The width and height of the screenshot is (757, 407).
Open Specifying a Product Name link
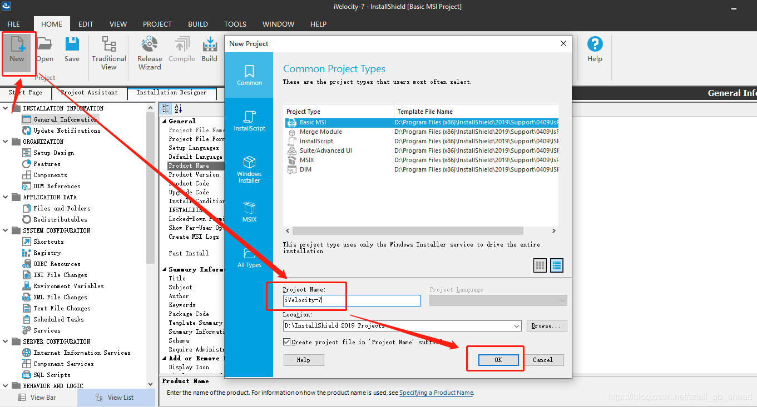[436, 393]
